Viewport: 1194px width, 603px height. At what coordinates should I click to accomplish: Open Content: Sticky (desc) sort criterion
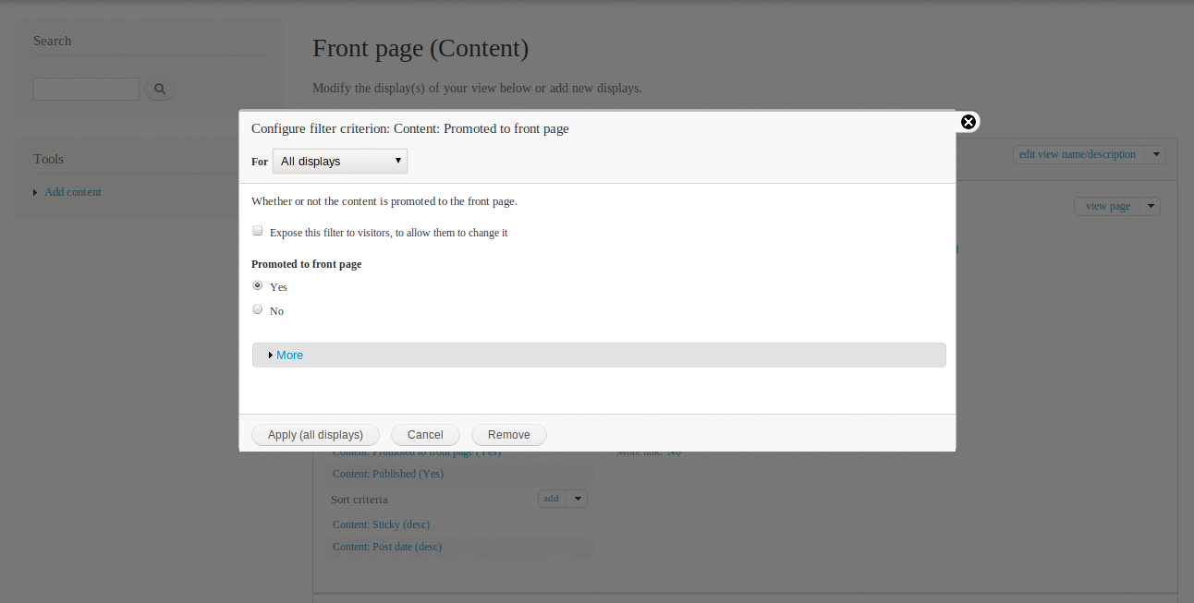pos(381,525)
